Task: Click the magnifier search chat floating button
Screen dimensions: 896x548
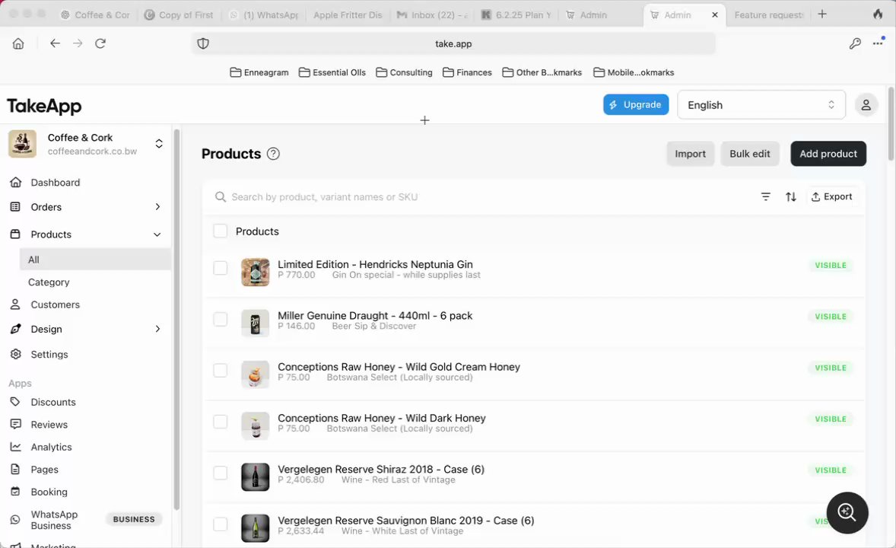Action: [x=847, y=512]
